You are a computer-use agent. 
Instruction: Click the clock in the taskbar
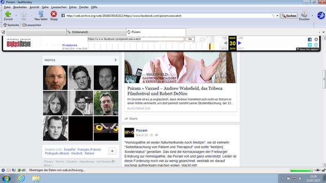pos(313,178)
